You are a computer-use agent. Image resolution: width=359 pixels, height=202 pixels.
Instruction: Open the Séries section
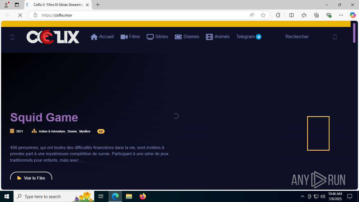[x=157, y=37]
